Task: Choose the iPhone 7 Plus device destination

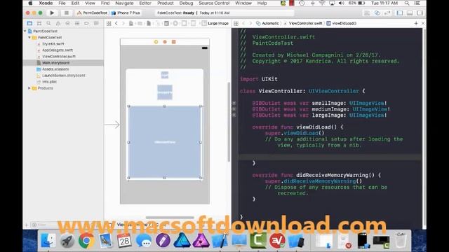Action: (x=126, y=13)
